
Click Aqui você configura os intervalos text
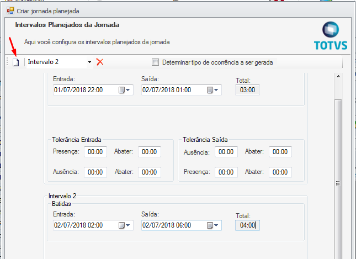(x=97, y=42)
